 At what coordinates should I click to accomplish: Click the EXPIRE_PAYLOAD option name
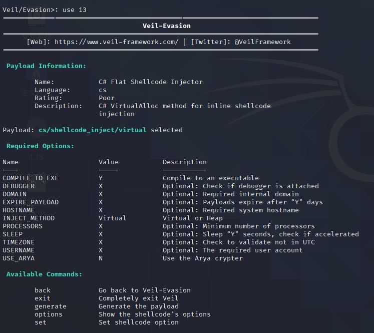[31, 202]
